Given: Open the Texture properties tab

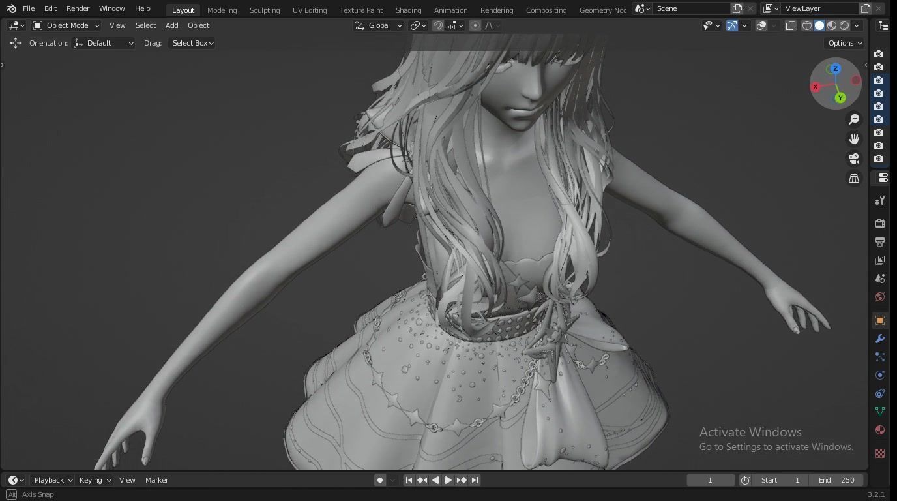Looking at the screenshot, I should tap(880, 453).
